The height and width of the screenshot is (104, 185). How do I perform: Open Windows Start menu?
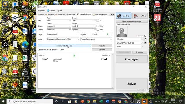(x=3, y=101)
